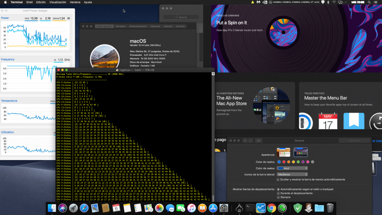382x215 pixels.
Task: Select the light appearance thumbnail
Action: point(283,152)
